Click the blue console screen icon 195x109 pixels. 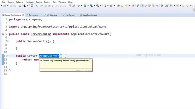coord(32,6)
